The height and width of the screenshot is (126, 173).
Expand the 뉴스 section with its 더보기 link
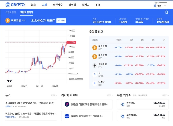pos(54,95)
